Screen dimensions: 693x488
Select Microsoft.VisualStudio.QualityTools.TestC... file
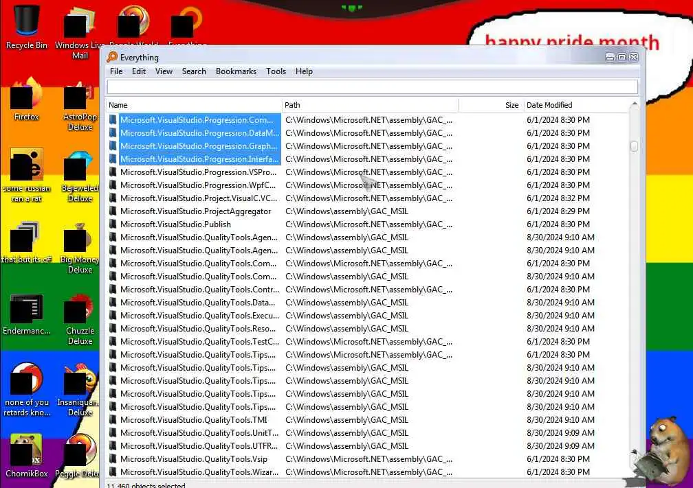point(200,342)
